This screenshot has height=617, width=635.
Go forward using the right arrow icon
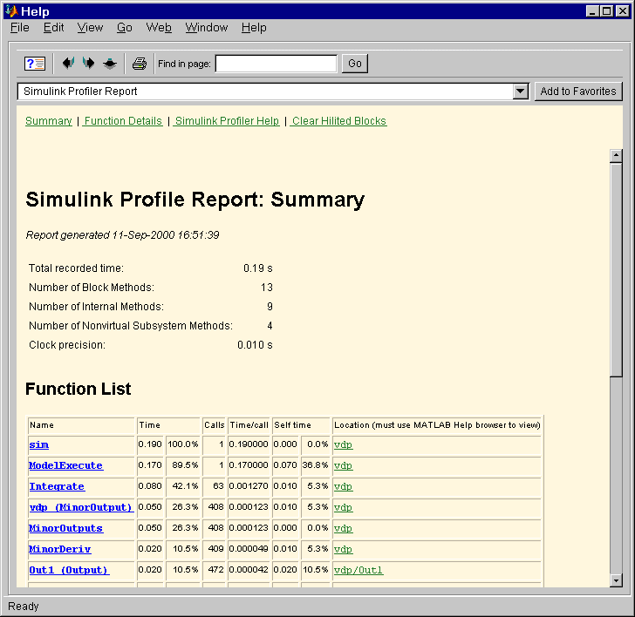pos(89,64)
